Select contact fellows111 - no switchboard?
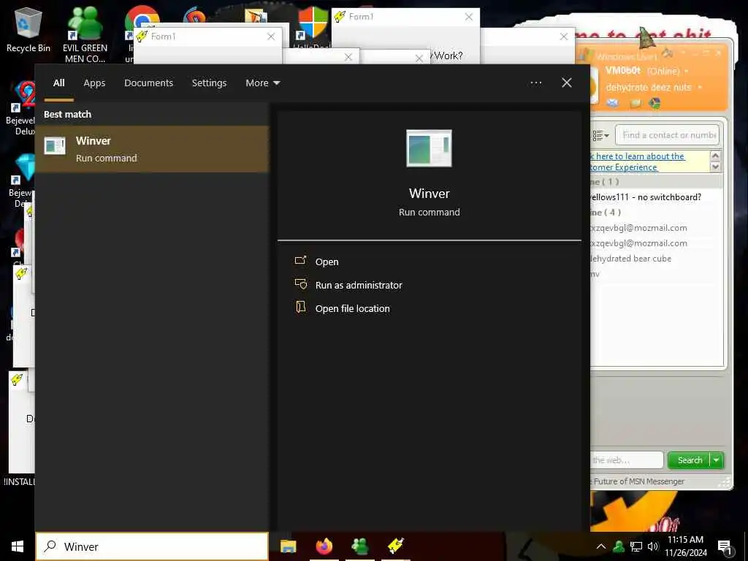This screenshot has height=561, width=748. (646, 197)
